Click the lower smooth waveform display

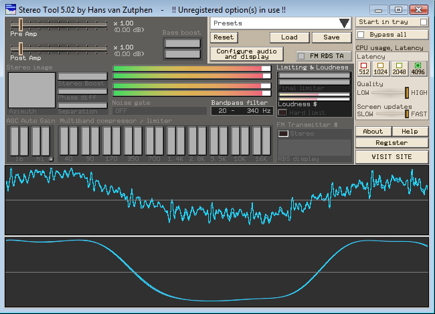click(217, 272)
